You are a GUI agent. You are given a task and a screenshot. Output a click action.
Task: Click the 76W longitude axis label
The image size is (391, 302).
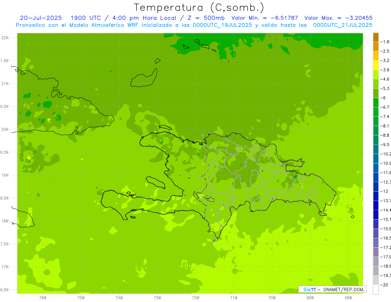[43, 297]
